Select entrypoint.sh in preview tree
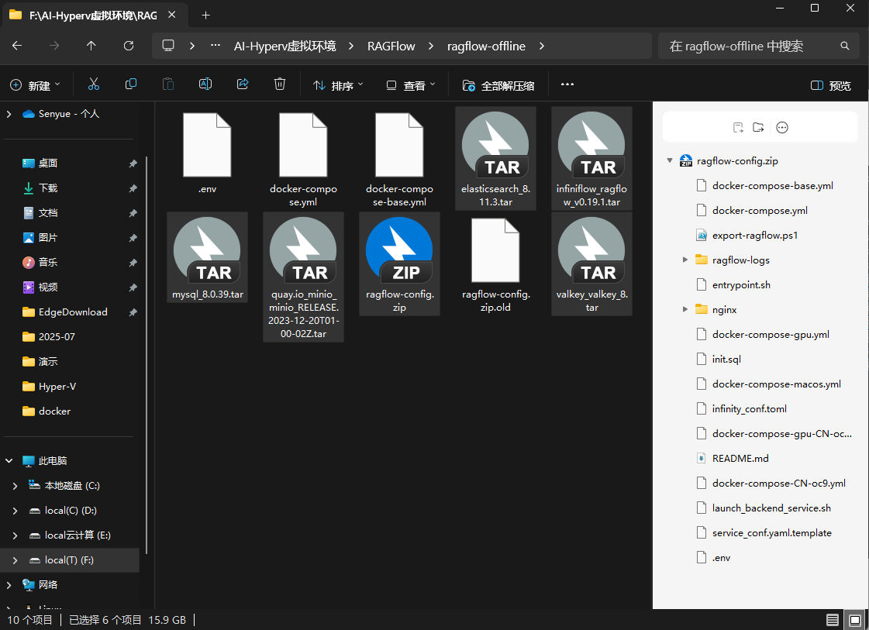Screen dimensions: 869x630 point(741,285)
